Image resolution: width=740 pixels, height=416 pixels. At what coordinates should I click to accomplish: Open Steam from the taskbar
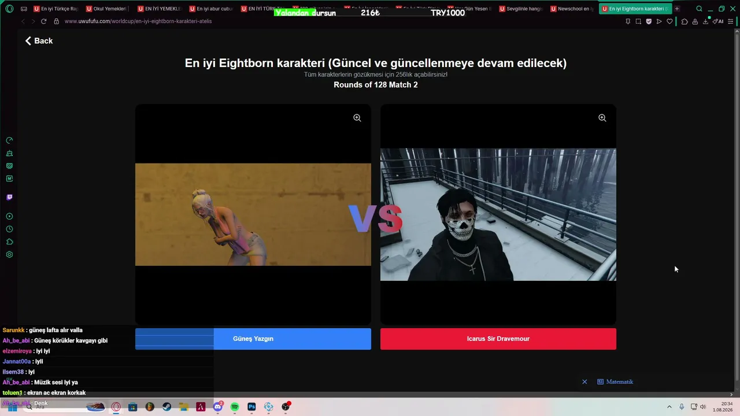coord(166,407)
